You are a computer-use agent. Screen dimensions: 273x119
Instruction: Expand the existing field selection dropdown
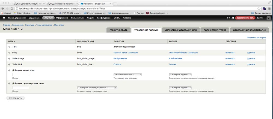click(97, 87)
